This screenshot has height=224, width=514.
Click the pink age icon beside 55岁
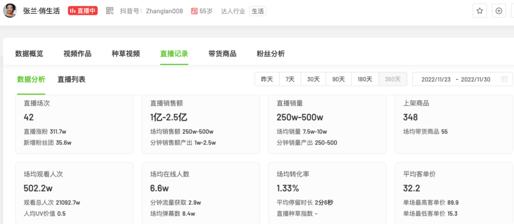click(x=194, y=11)
